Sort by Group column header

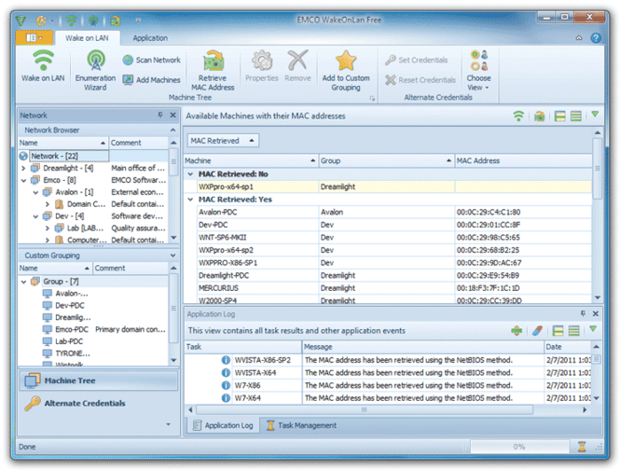tap(386, 160)
